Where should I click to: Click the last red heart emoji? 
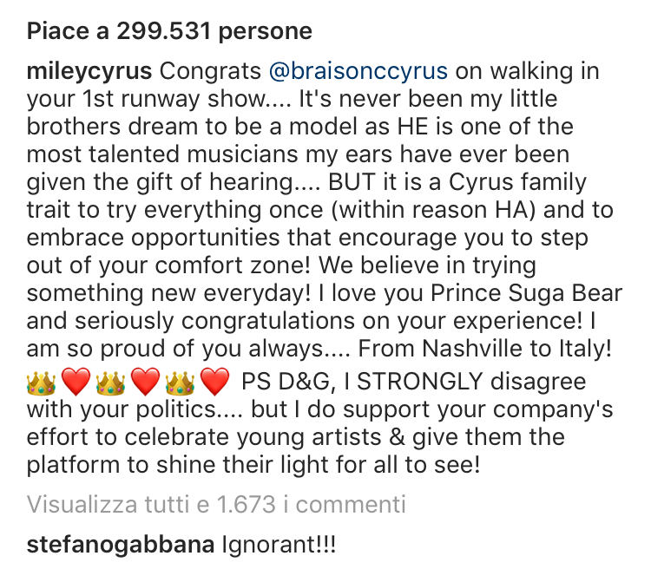(x=214, y=383)
